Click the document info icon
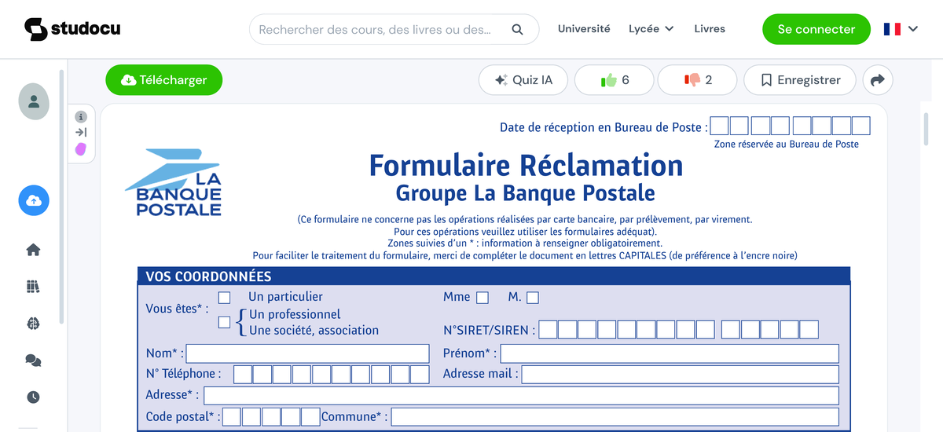This screenshot has width=943, height=432. point(80,116)
